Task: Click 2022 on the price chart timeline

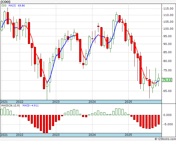Action: (20, 102)
